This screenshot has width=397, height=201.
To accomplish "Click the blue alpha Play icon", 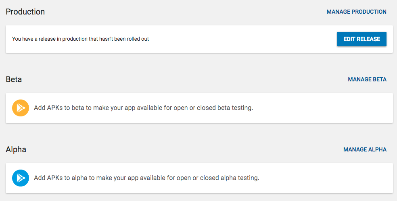I will coord(21,178).
